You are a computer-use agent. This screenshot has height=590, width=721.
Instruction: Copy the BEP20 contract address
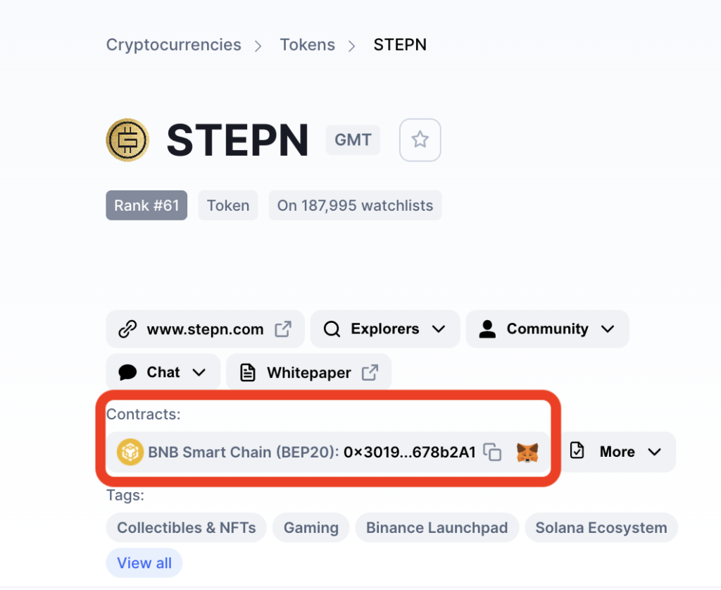(x=492, y=452)
